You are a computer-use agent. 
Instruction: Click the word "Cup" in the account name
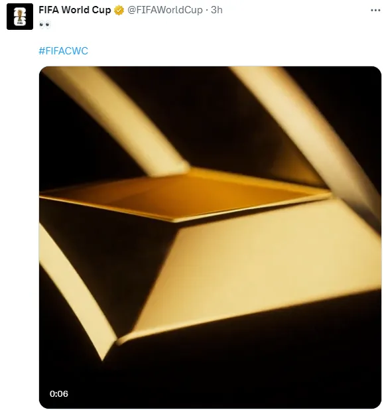click(101, 10)
